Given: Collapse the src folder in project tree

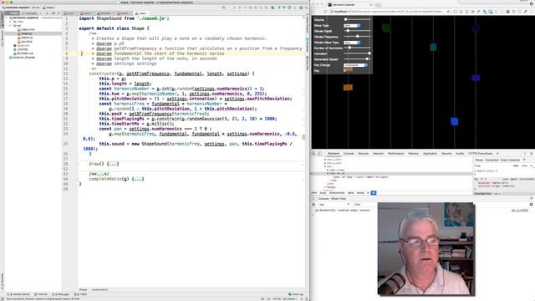Looking at the screenshot, I should pos(10,26).
